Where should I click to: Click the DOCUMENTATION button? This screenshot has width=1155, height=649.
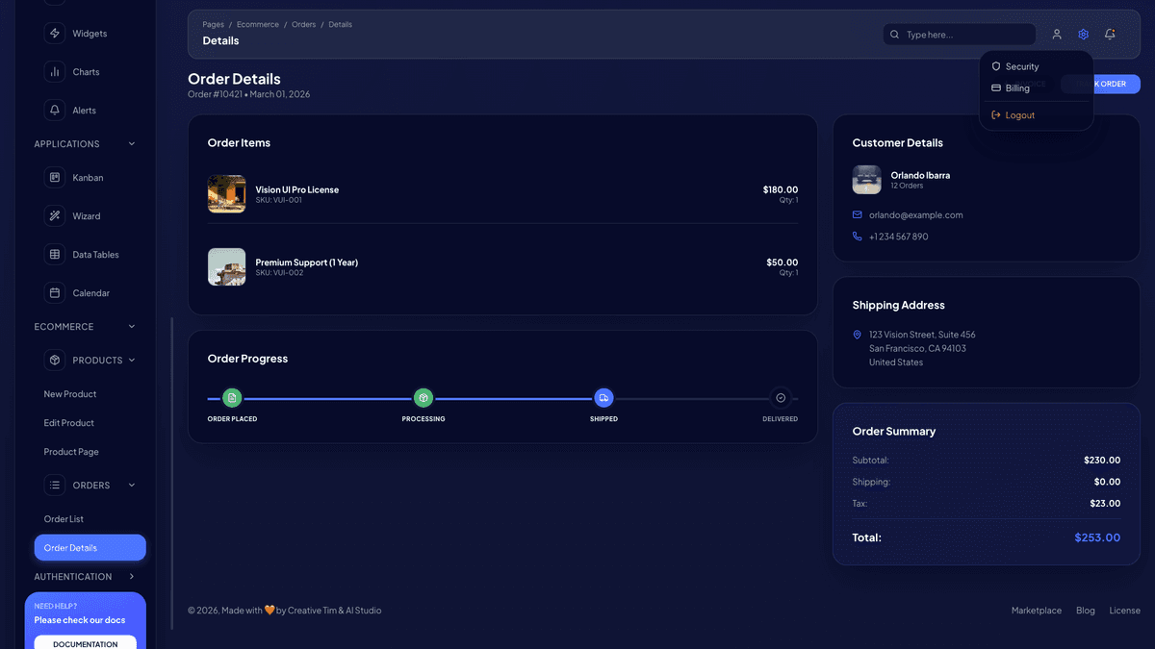pos(85,643)
